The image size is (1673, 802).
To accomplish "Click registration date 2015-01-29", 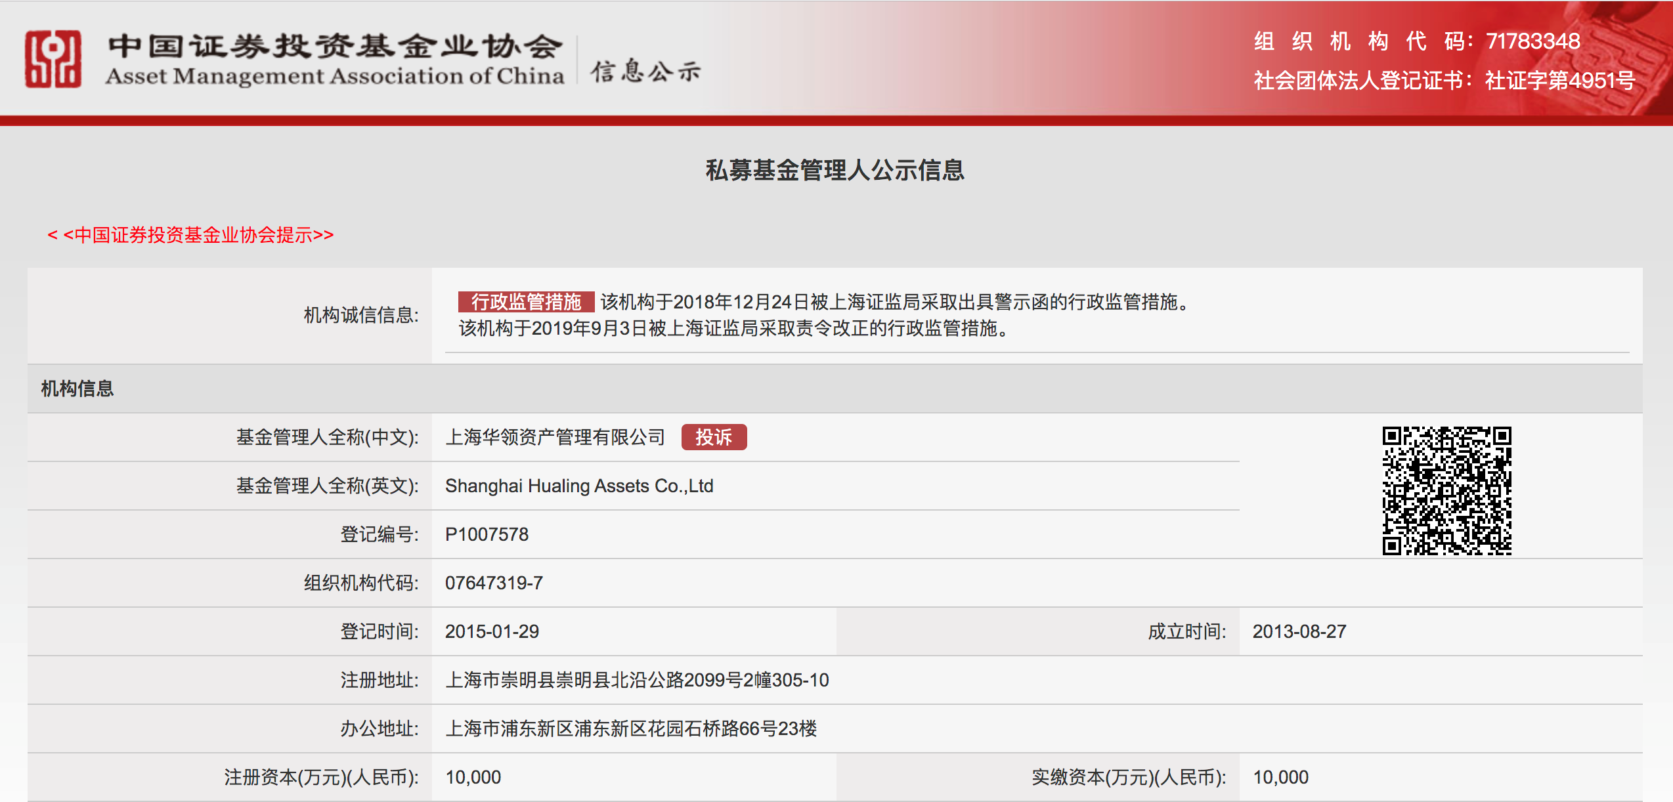I will point(492,631).
